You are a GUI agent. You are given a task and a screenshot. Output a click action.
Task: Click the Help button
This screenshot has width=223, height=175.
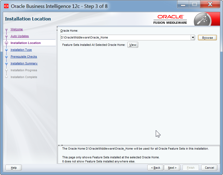(14, 168)
